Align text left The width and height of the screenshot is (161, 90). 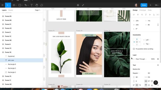coord(134,85)
